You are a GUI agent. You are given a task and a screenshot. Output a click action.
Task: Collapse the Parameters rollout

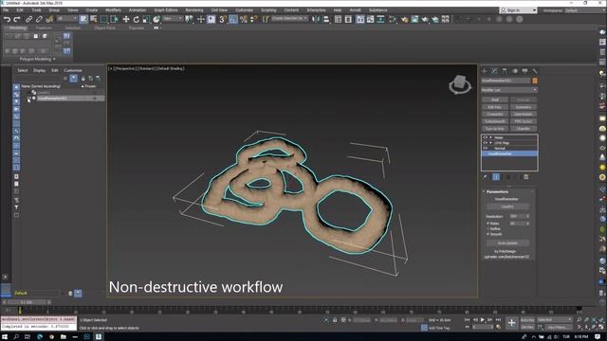click(x=484, y=191)
